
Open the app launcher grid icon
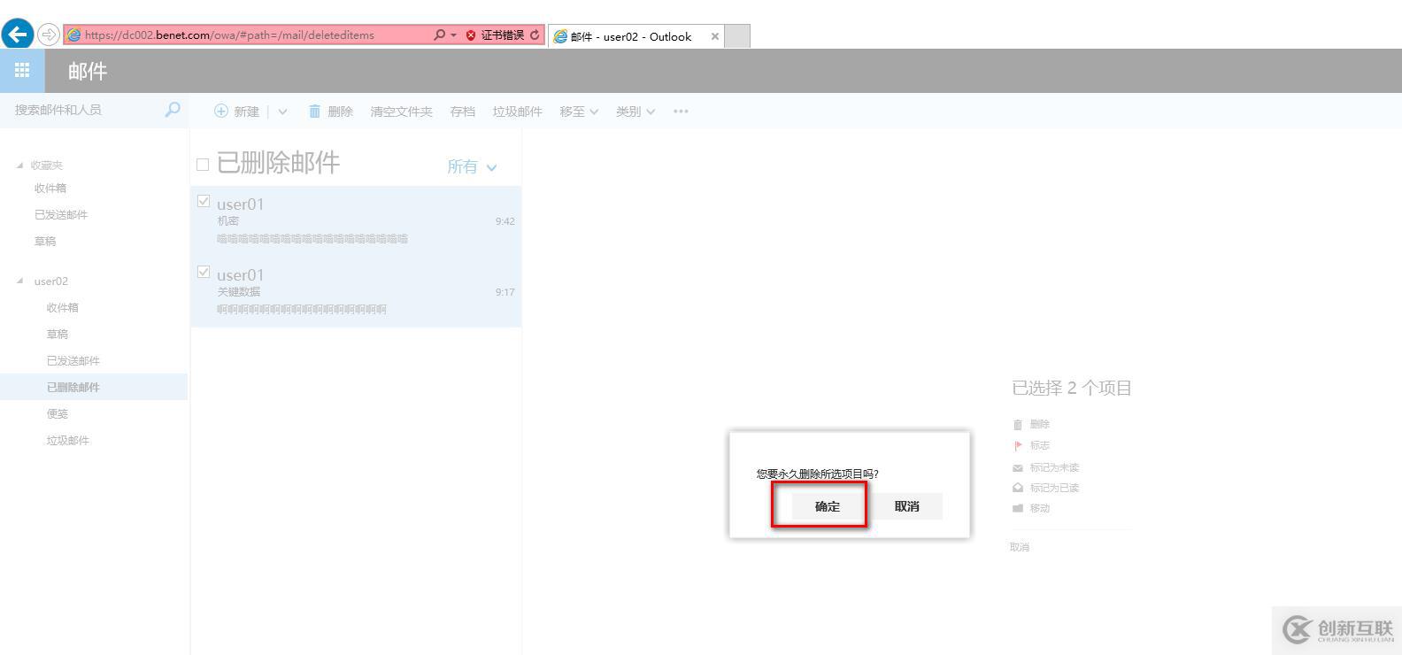(x=22, y=71)
